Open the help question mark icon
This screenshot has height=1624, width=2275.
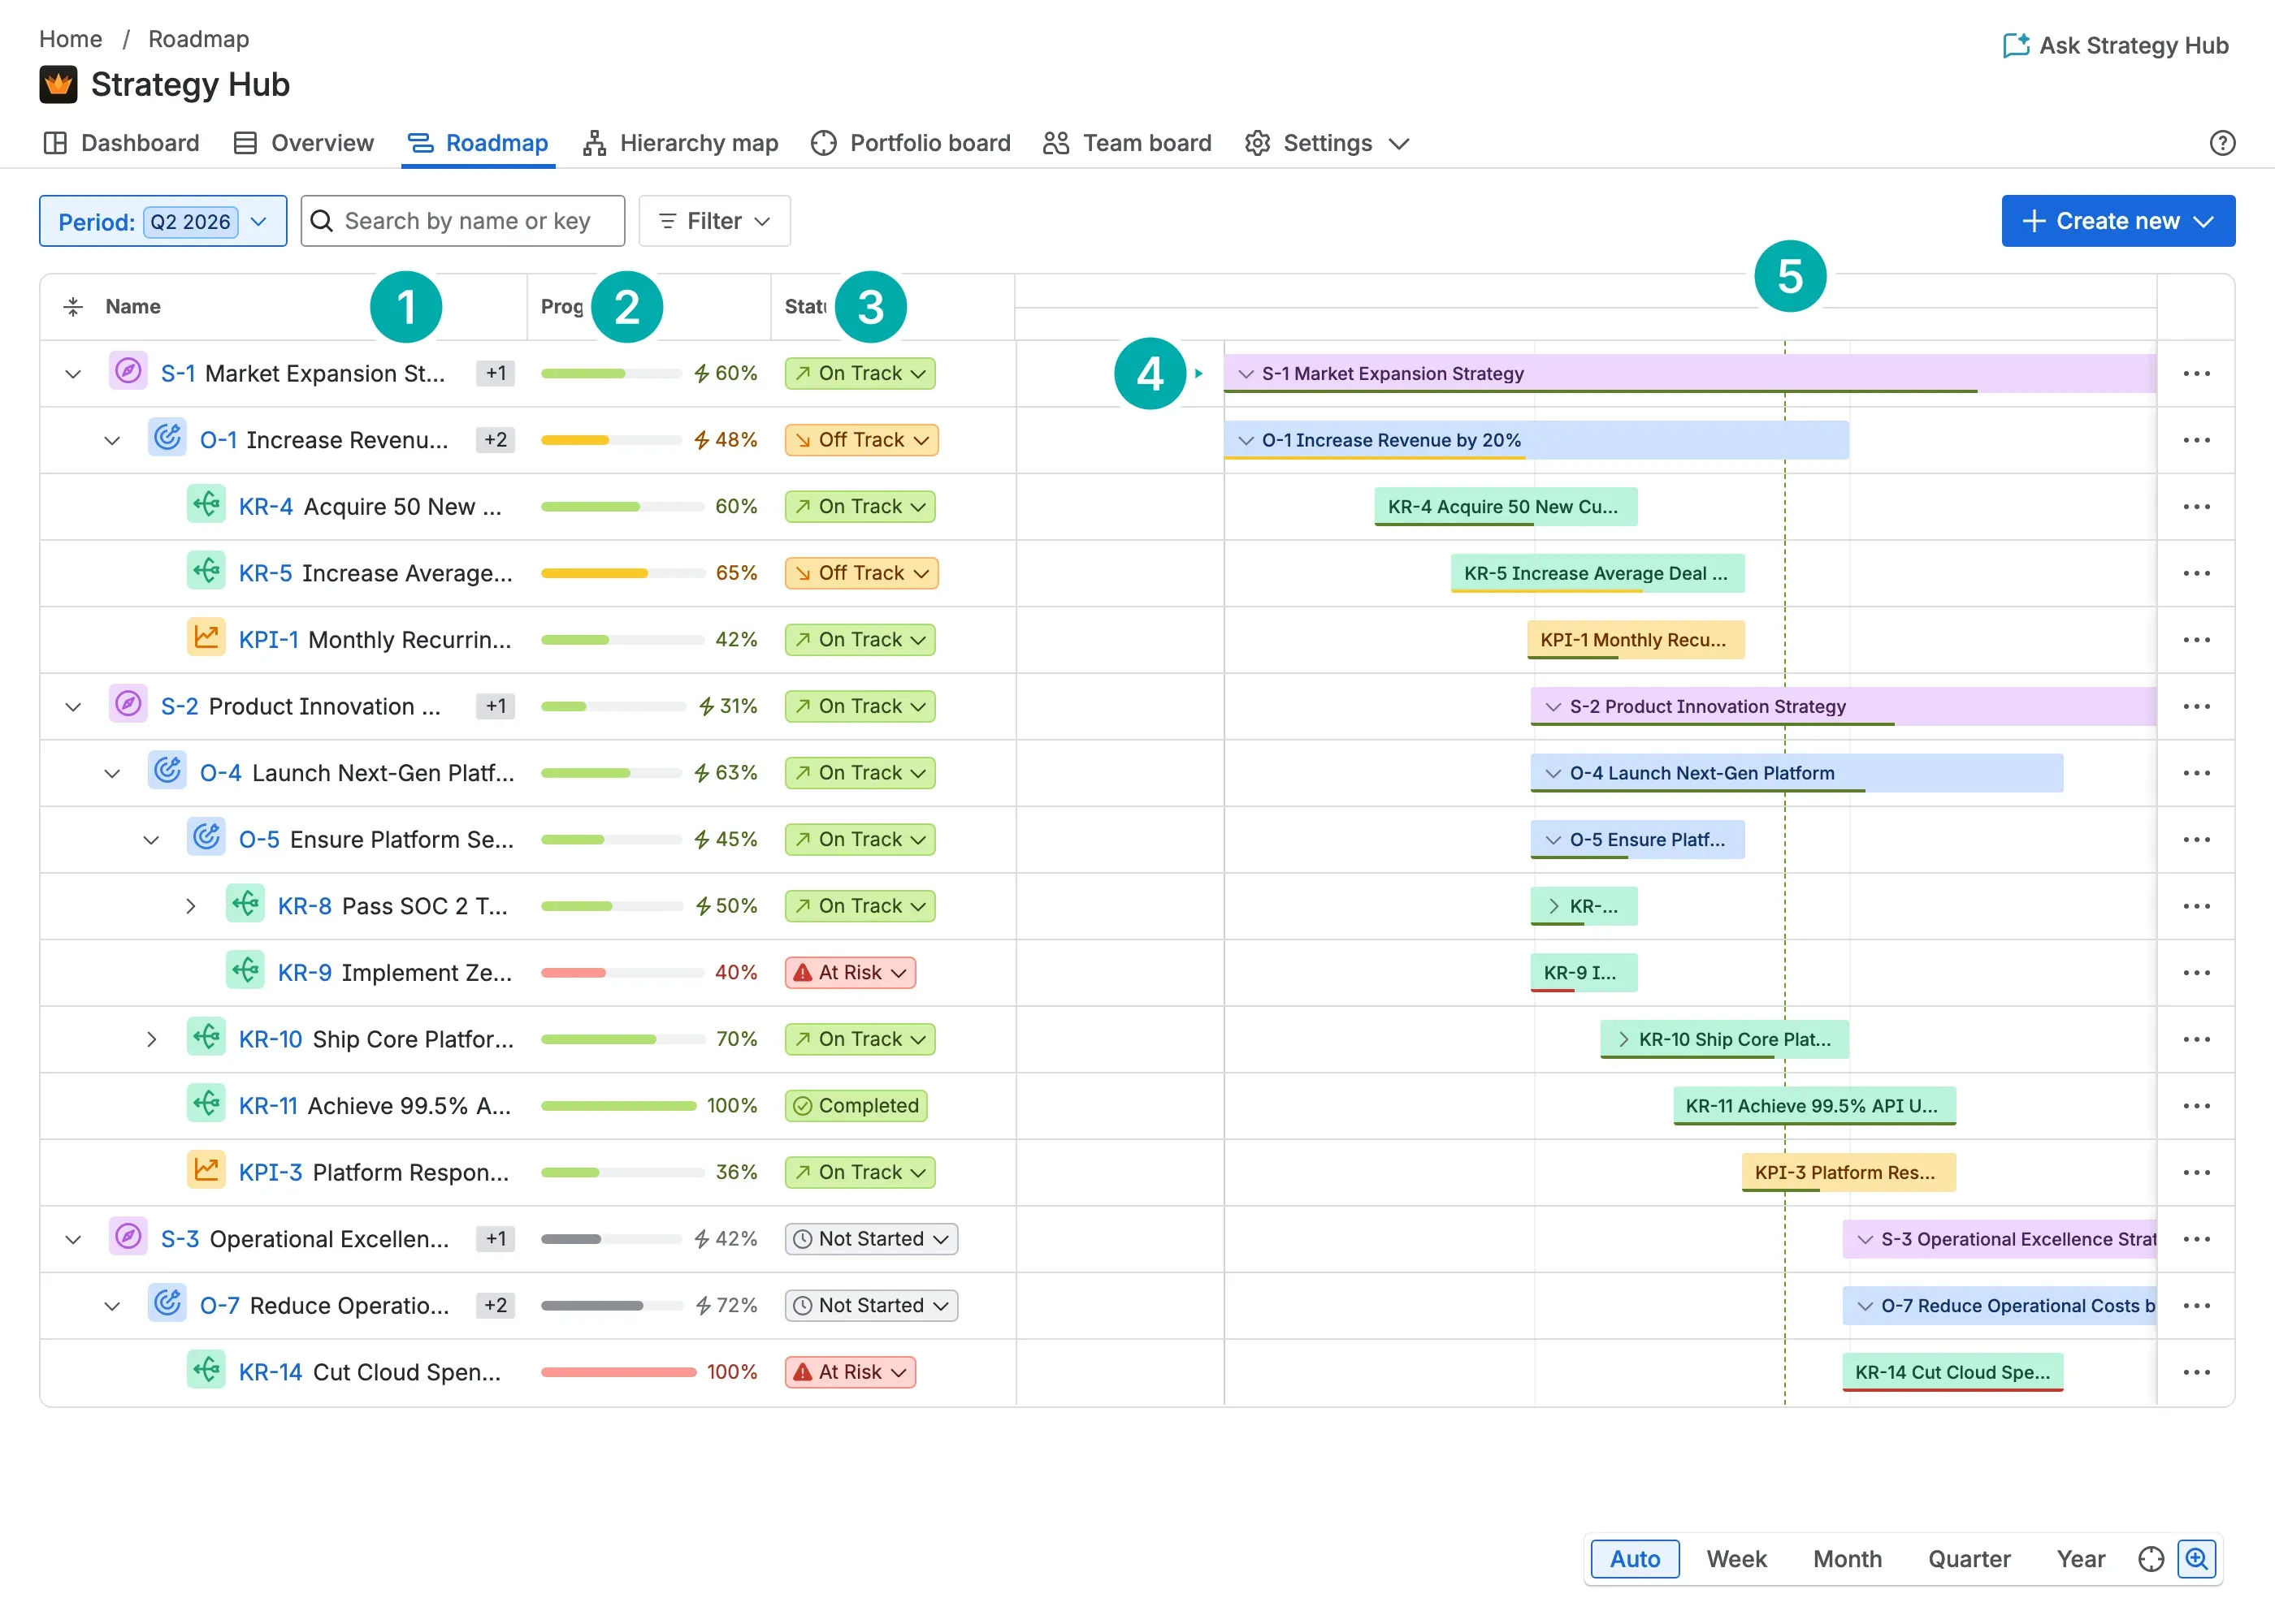click(x=2222, y=143)
